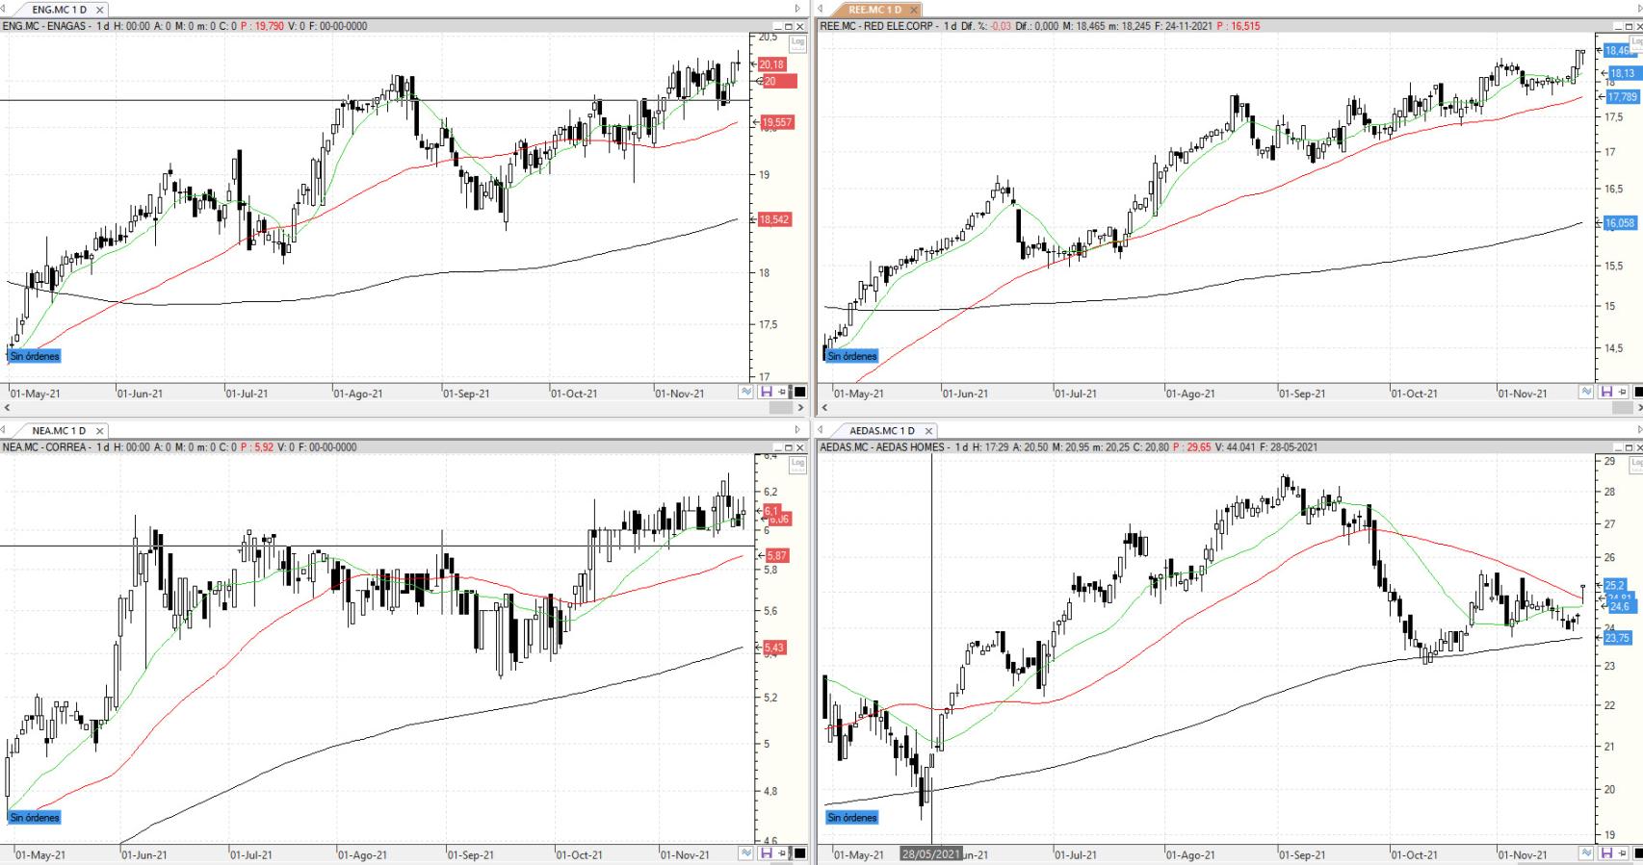Viewport: 1643px width, 865px height.
Task: Click left tab-scroll arrow beside REE.MC tab
Action: (821, 9)
